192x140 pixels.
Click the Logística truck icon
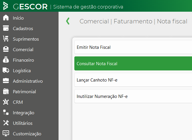coord(6,70)
